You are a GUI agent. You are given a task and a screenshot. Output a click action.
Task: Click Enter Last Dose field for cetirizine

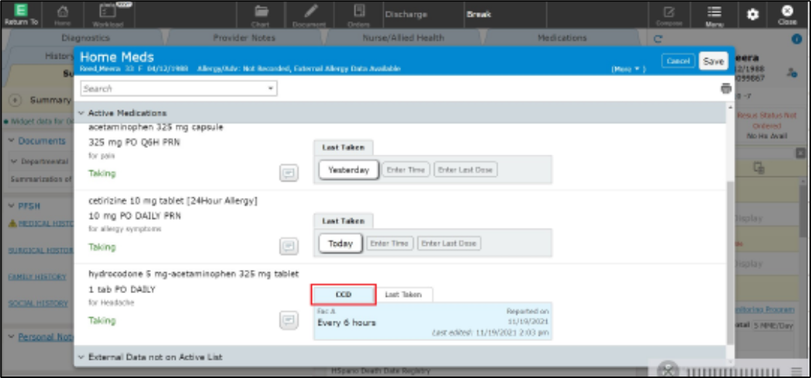pos(449,244)
